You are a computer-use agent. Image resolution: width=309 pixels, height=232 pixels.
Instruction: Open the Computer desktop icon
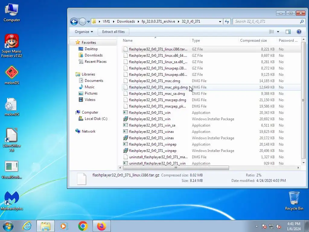(12, 13)
